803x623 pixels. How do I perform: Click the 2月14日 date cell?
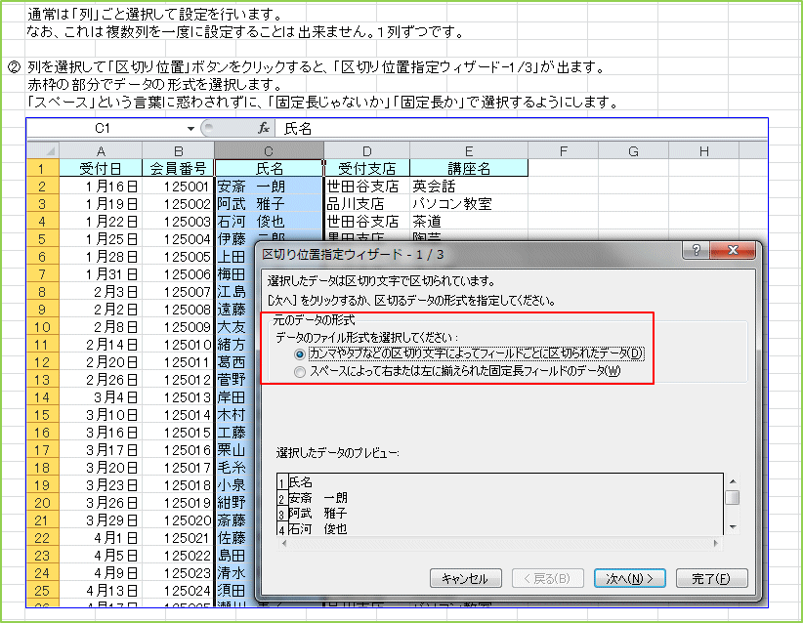pyautogui.click(x=101, y=345)
